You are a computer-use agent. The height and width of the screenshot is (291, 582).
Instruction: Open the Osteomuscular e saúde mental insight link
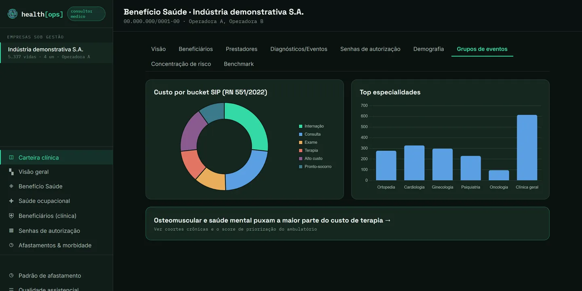[x=348, y=224]
